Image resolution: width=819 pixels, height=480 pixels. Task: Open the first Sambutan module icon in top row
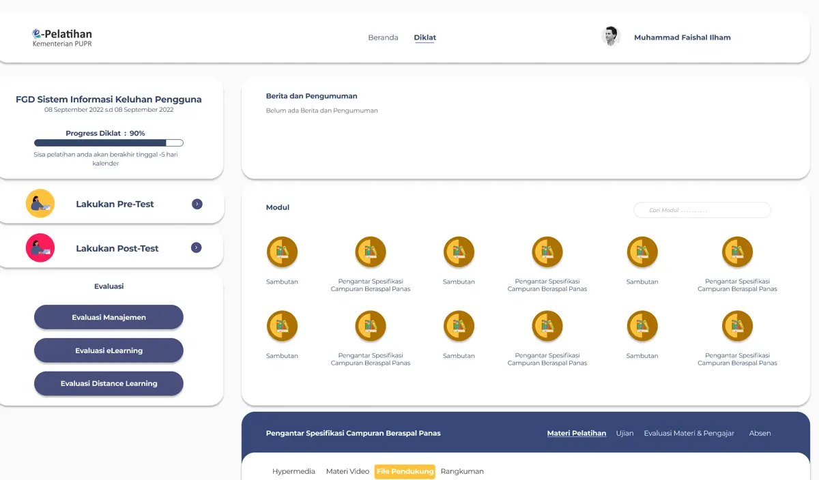(x=282, y=252)
